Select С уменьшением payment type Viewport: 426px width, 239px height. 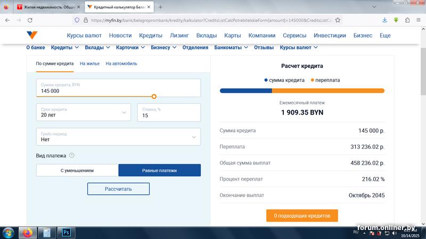77,170
